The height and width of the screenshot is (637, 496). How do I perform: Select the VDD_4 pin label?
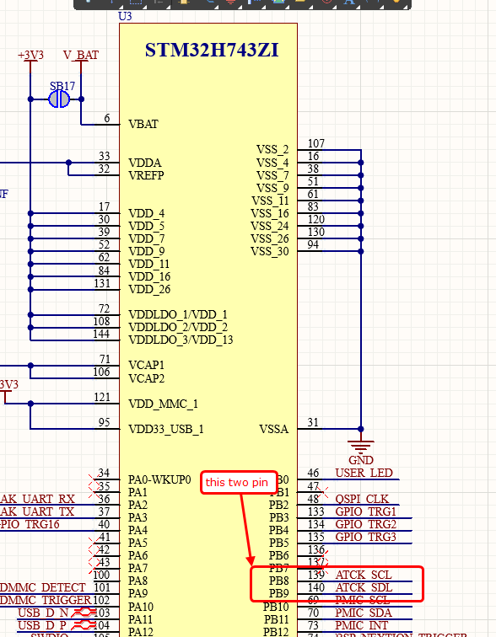pyautogui.click(x=147, y=213)
